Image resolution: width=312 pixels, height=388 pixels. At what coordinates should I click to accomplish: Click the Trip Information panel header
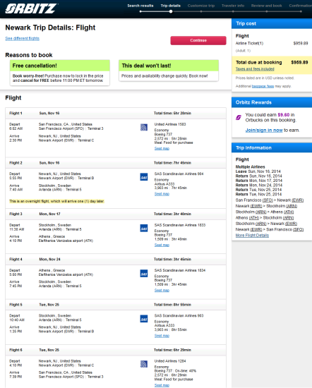click(x=272, y=147)
